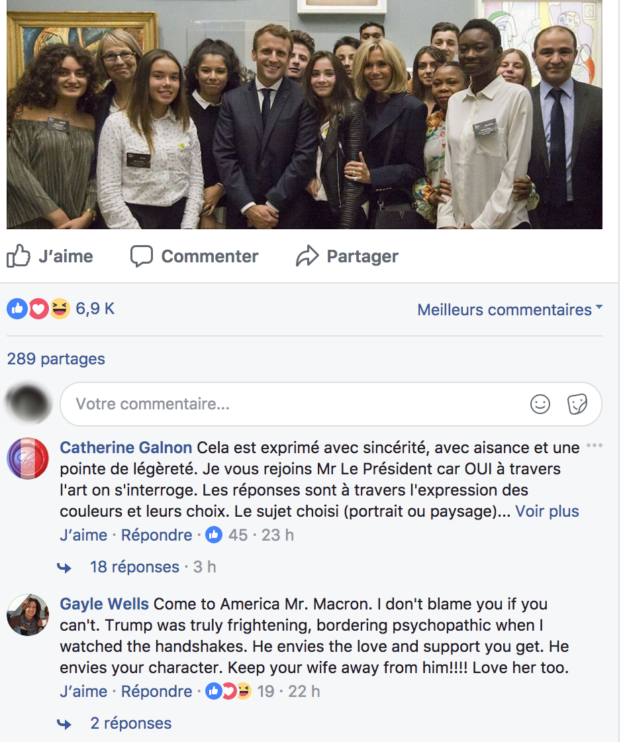Click like reaction icon showing 45
Screen dimensions: 625x742
213,535
